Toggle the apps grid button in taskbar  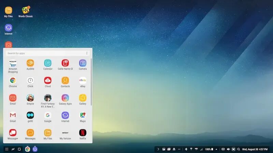pos(7,149)
